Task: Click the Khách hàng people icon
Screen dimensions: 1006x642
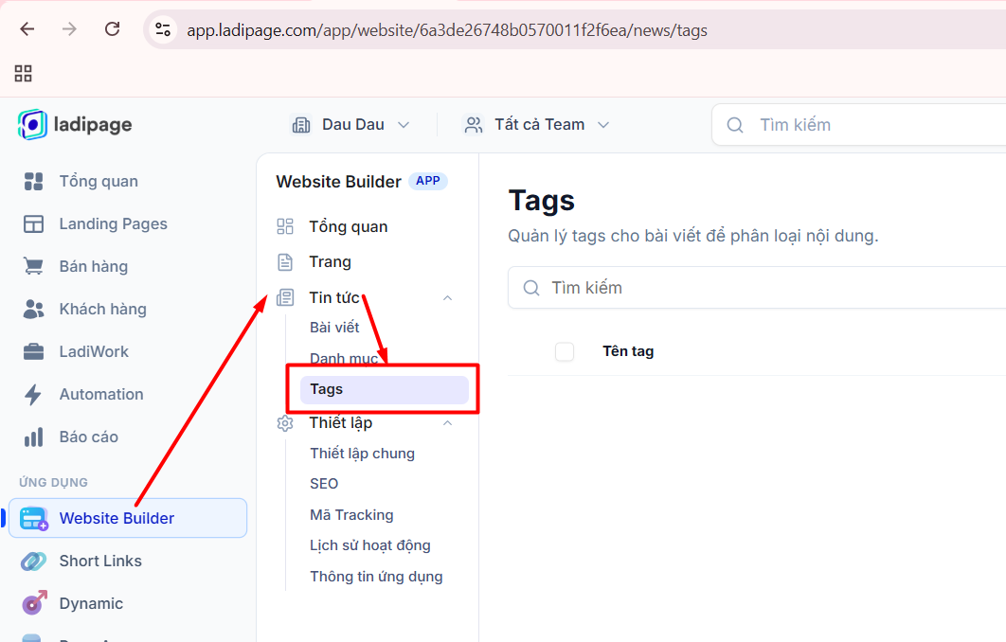Action: click(33, 309)
